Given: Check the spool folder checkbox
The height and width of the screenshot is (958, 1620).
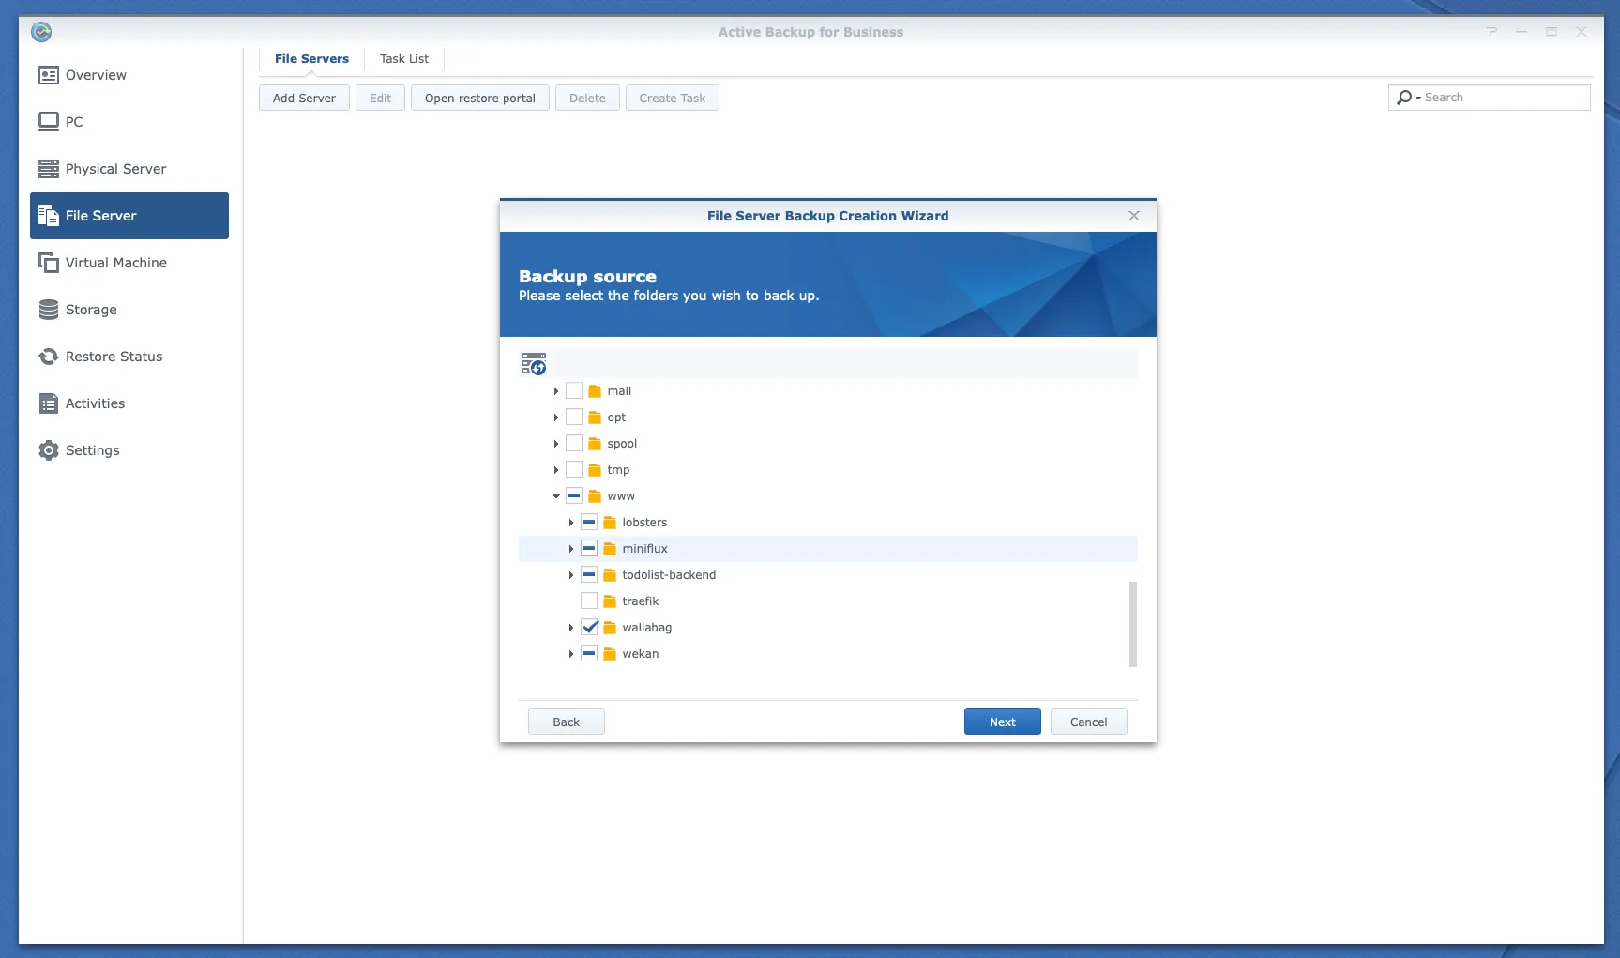Looking at the screenshot, I should coord(574,444).
